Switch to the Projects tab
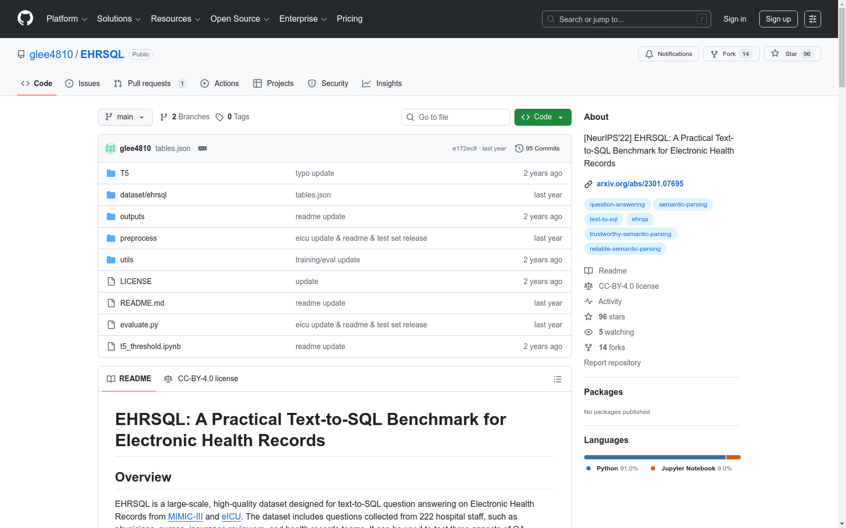 coord(273,83)
